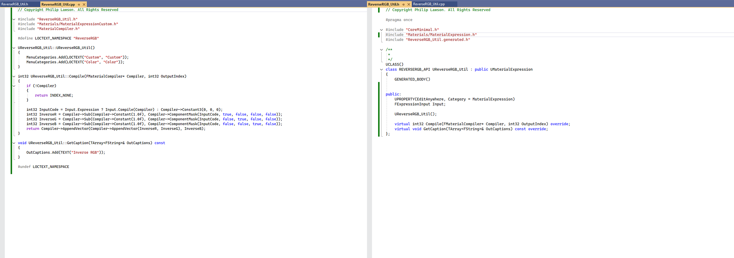Viewport: 734px width, 258px height.
Task: Click the copyright comment in the header file
Action: click(438, 10)
